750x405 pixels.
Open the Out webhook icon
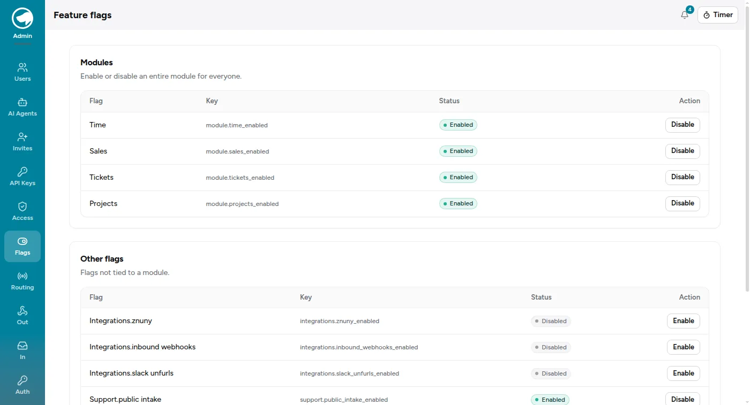click(x=22, y=311)
